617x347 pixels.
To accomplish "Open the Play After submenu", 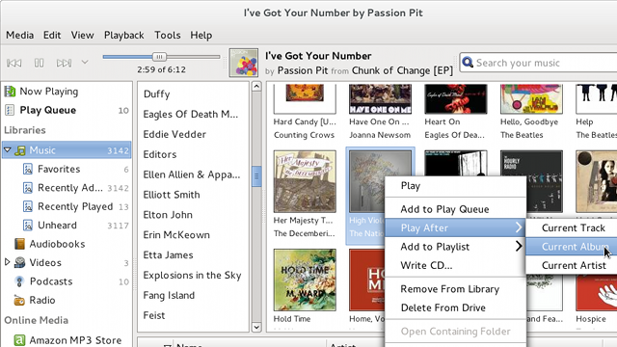I will coord(455,227).
